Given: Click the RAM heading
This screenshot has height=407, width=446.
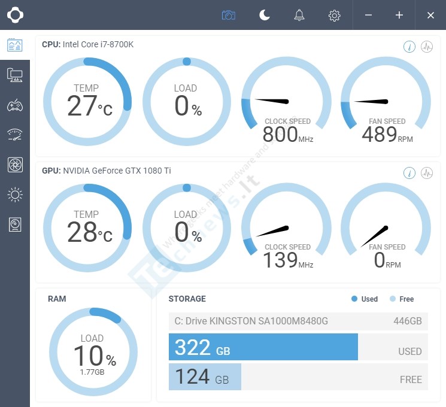Looking at the screenshot, I should click(x=57, y=299).
